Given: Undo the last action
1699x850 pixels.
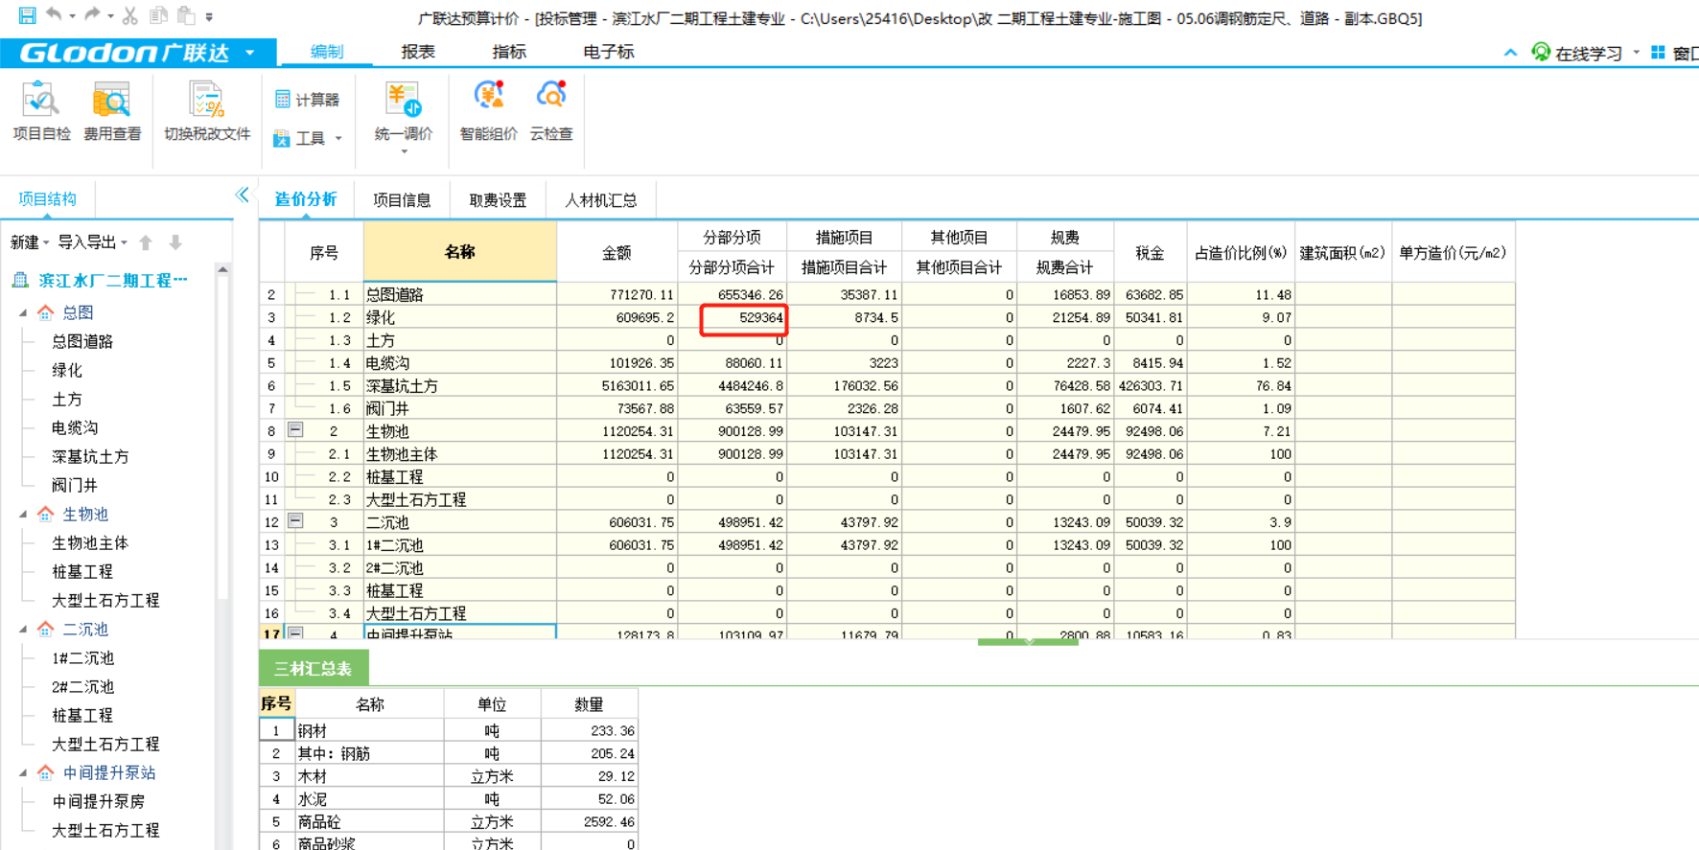Looking at the screenshot, I should point(54,15).
